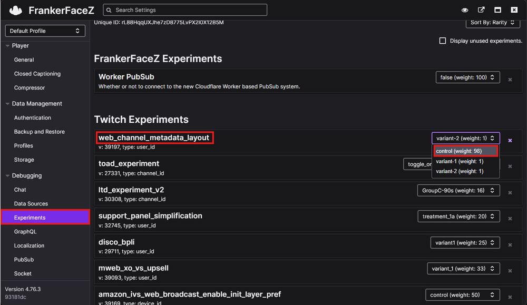This screenshot has width=527, height=305.
Task: Select variant-1 (weight: 1) option
Action: coord(465,161)
